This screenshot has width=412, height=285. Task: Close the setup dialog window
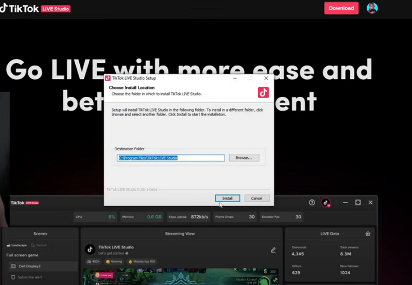266,78
